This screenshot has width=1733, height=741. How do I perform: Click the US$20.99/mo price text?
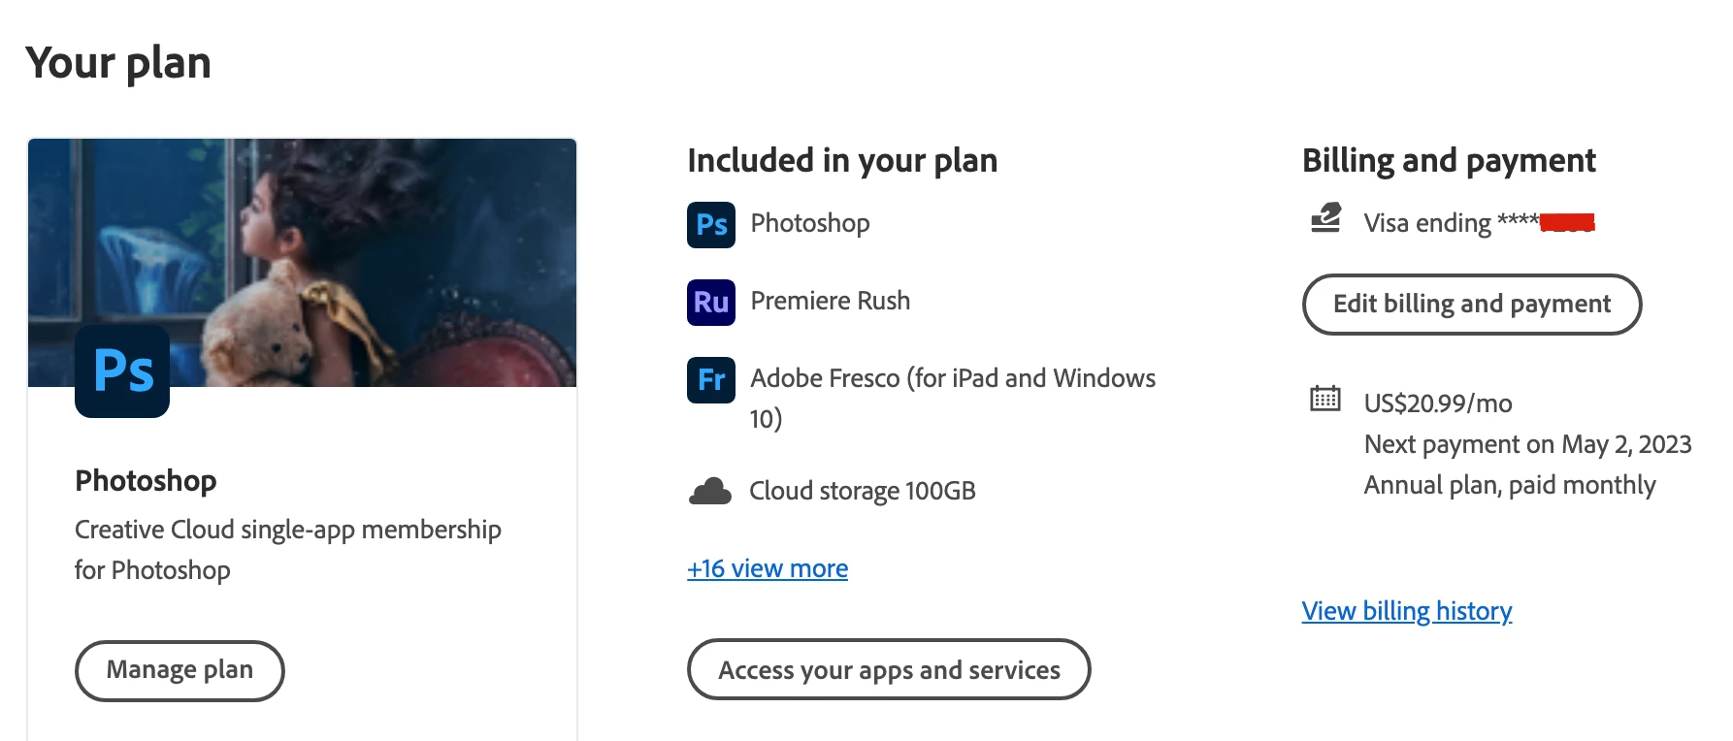[x=1438, y=403]
